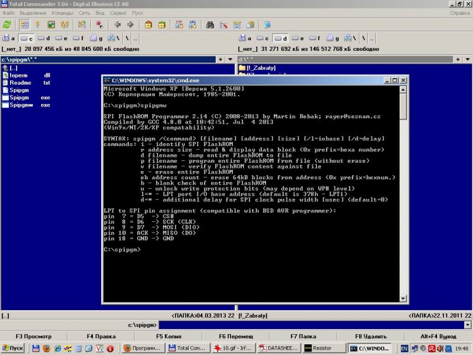Open right panel favorites hotlist asterisk
The height and width of the screenshot is (355, 473).
(458, 60)
